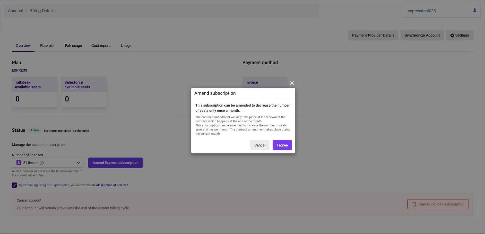This screenshot has width=485, height=234.
Task: Click the person icon in the license dropdown
Action: point(19,163)
